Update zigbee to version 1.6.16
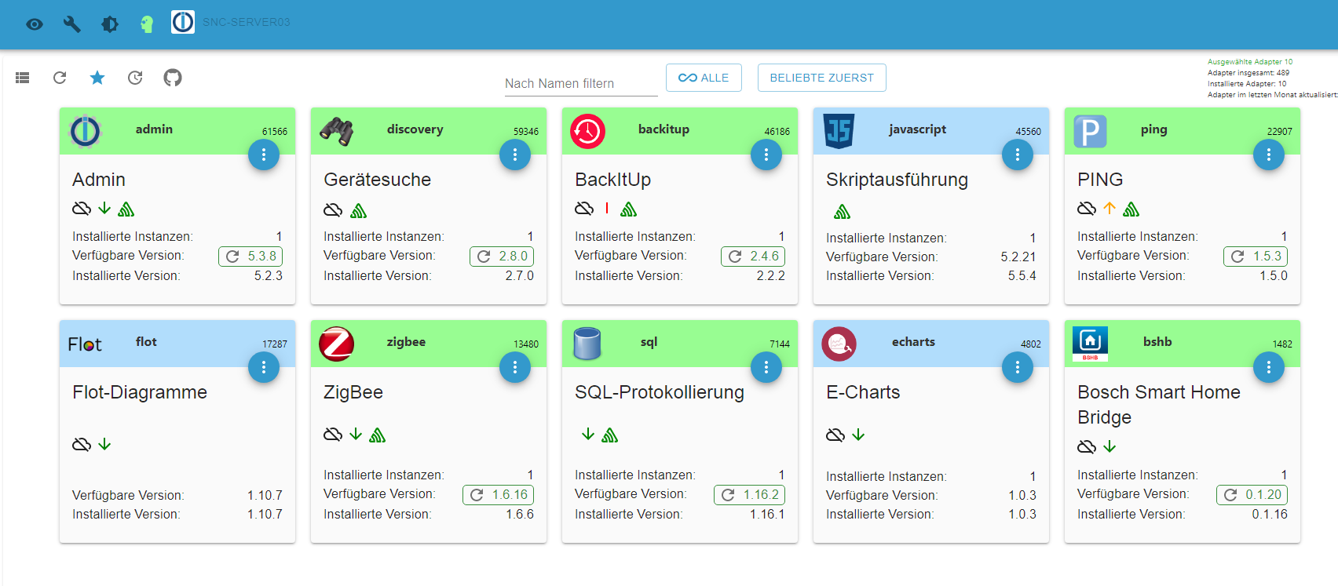The height and width of the screenshot is (586, 1338). point(499,495)
